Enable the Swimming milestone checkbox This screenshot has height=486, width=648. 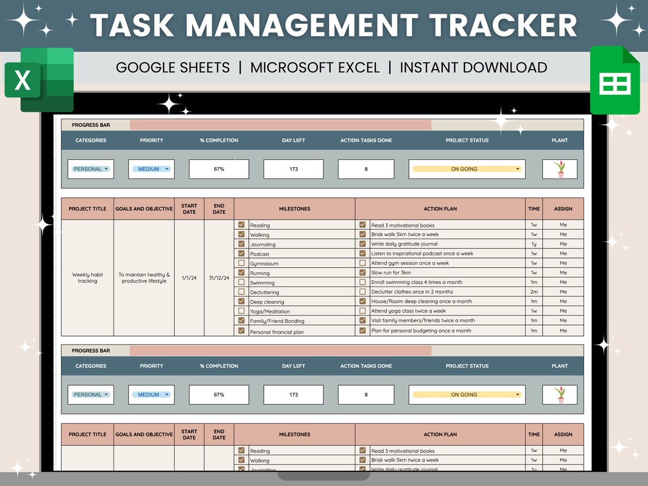click(x=242, y=283)
